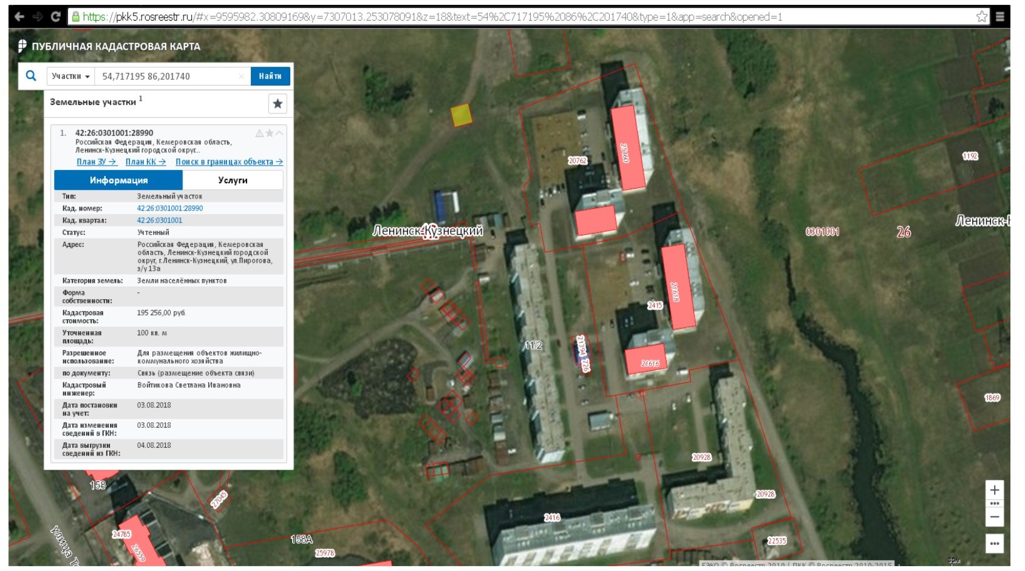Switch to the Услуги tab
The height and width of the screenshot is (571, 1025).
click(x=233, y=180)
